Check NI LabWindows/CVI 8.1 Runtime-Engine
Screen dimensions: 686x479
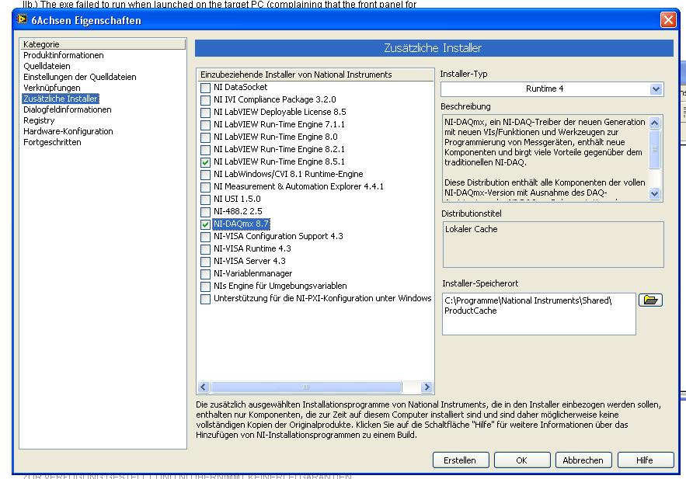[205, 175]
